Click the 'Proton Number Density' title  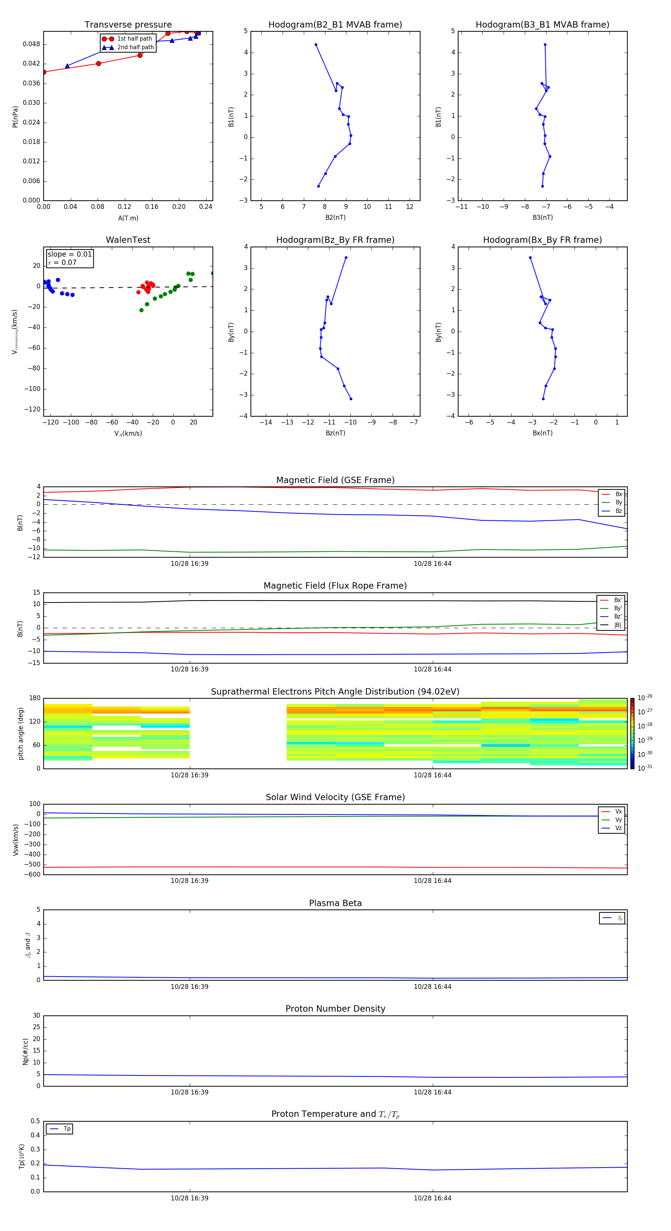[x=335, y=1009]
